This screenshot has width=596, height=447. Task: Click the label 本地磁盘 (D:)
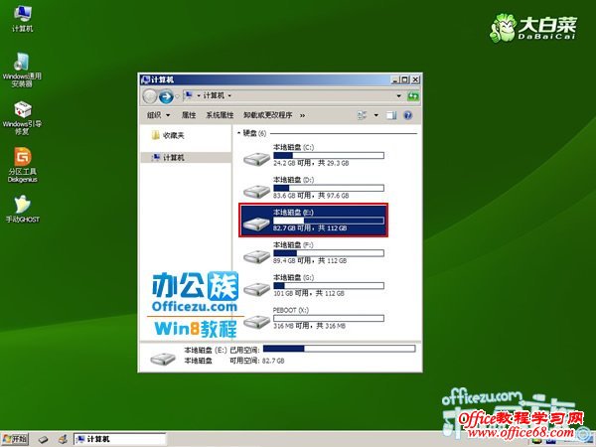click(294, 180)
